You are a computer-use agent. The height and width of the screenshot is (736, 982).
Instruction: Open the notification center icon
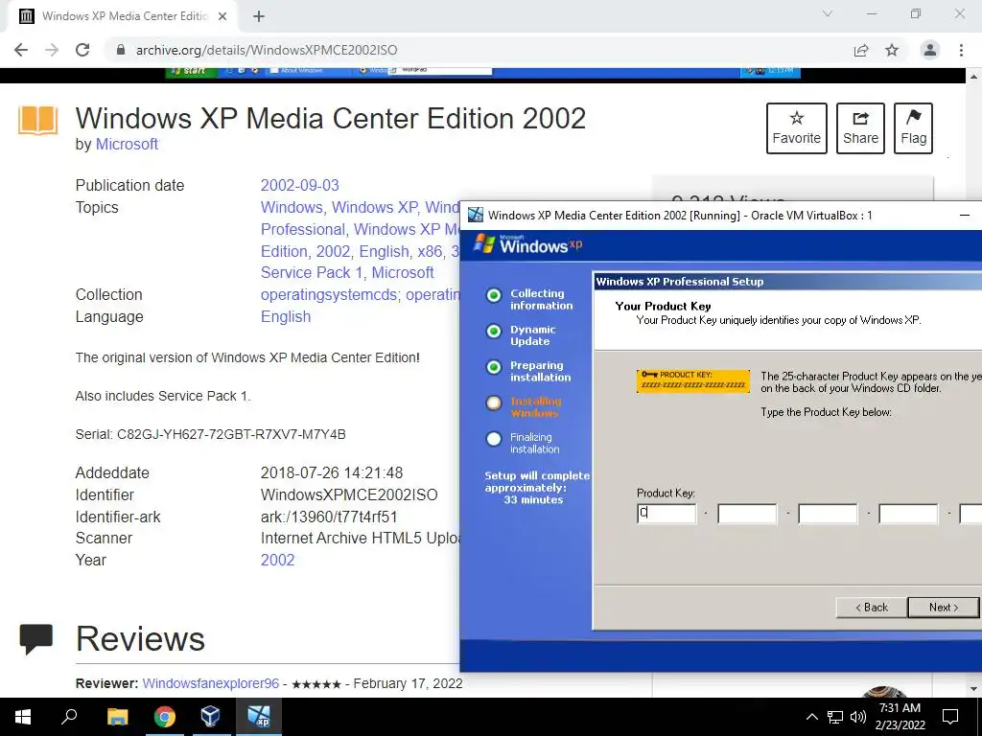click(950, 717)
